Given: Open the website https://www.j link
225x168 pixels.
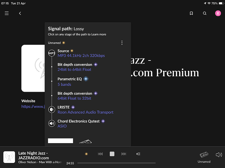Looking at the screenshot, I should 33,107.
